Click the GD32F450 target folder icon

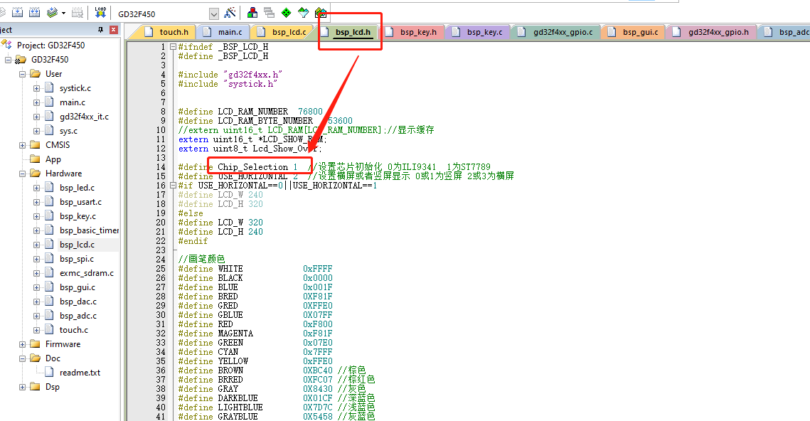[x=21, y=60]
